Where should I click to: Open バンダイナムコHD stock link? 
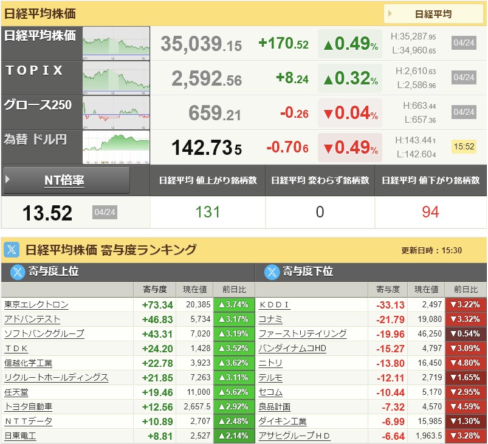pyautogui.click(x=292, y=349)
